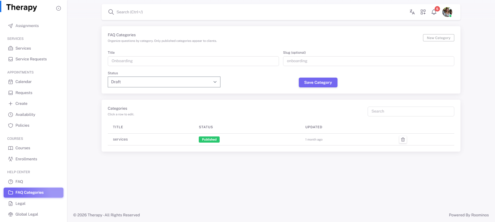Click the UPDATED column header
This screenshot has height=222, width=495.
[314, 127]
